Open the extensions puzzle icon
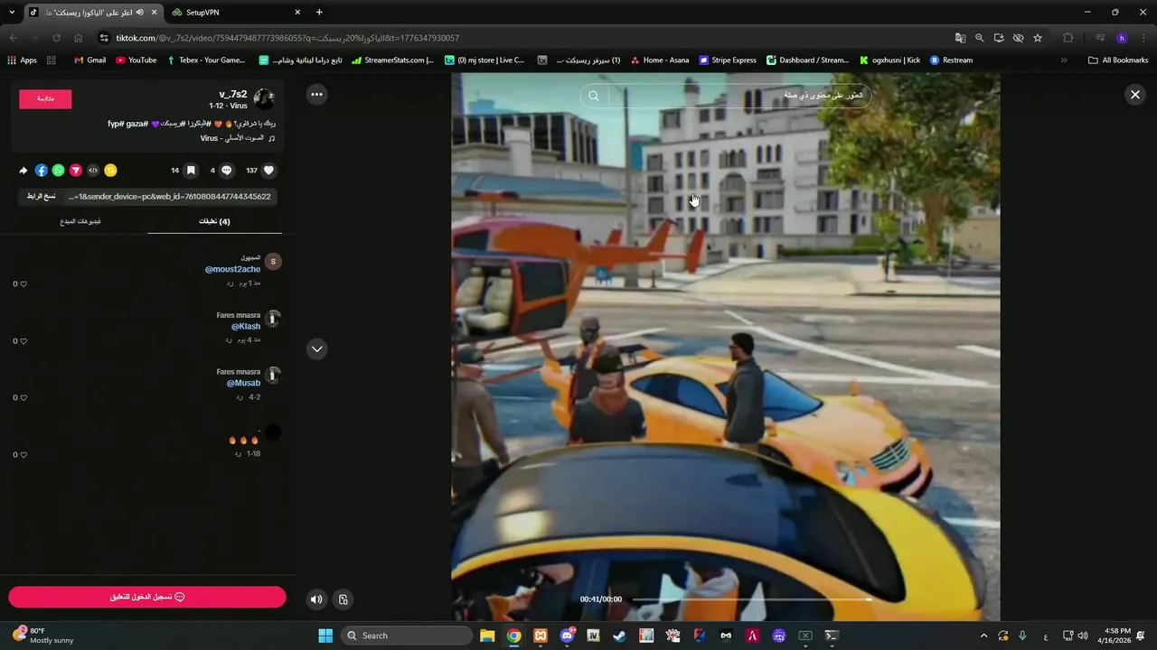1157x650 pixels. [x=1068, y=38]
